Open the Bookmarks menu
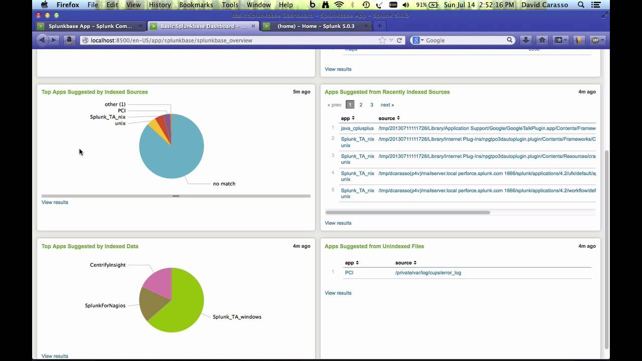 click(x=196, y=5)
